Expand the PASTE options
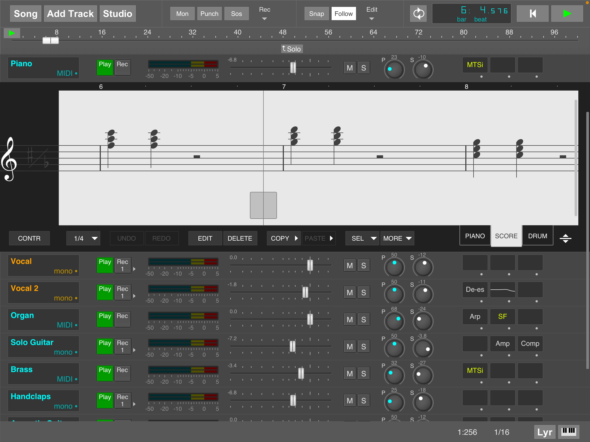590x442 pixels. click(x=331, y=238)
